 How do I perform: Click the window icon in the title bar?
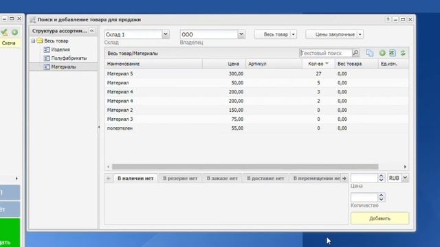32,20
